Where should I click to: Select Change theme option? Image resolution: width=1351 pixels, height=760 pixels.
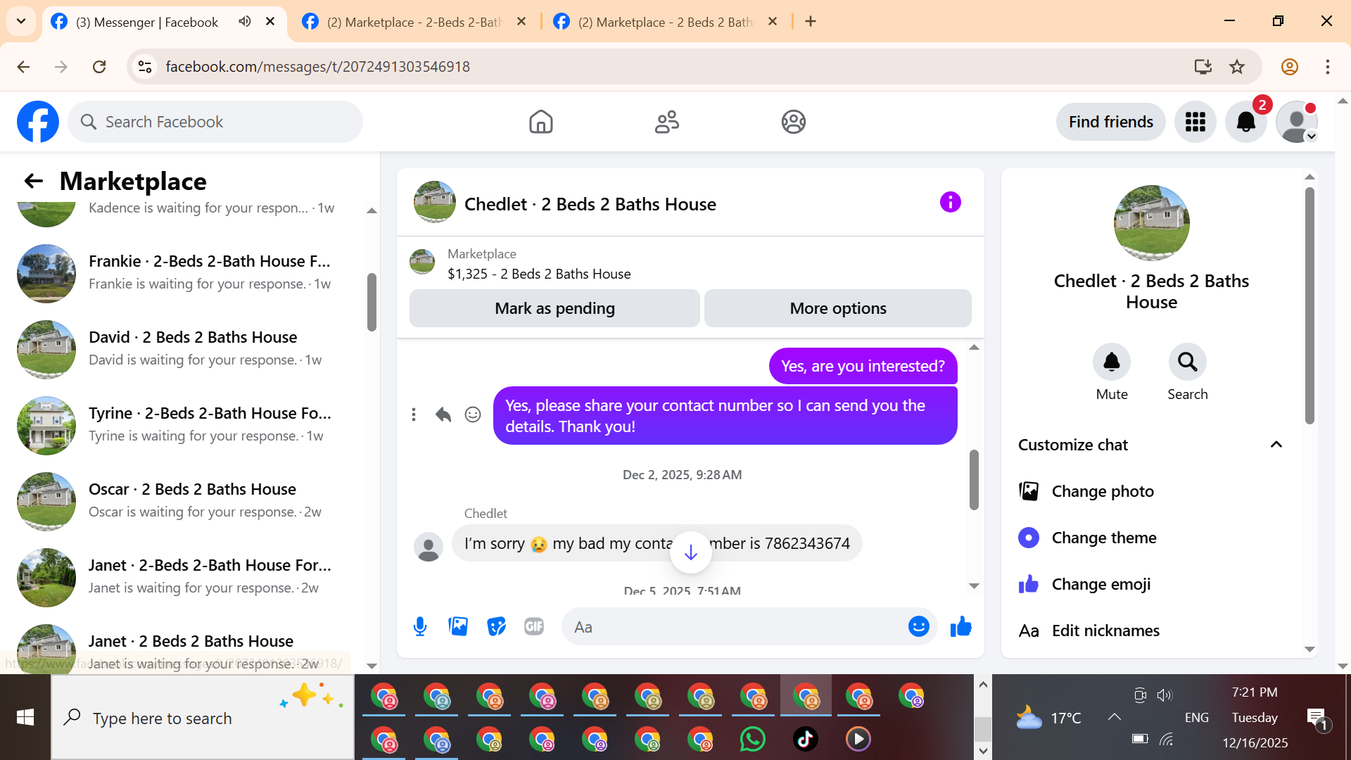1151,538
